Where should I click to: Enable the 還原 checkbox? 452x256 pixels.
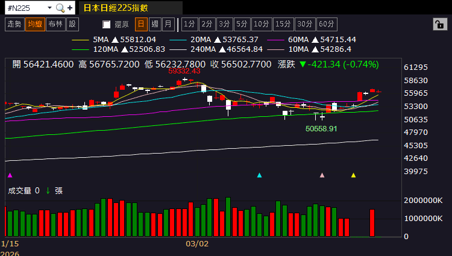(107, 25)
